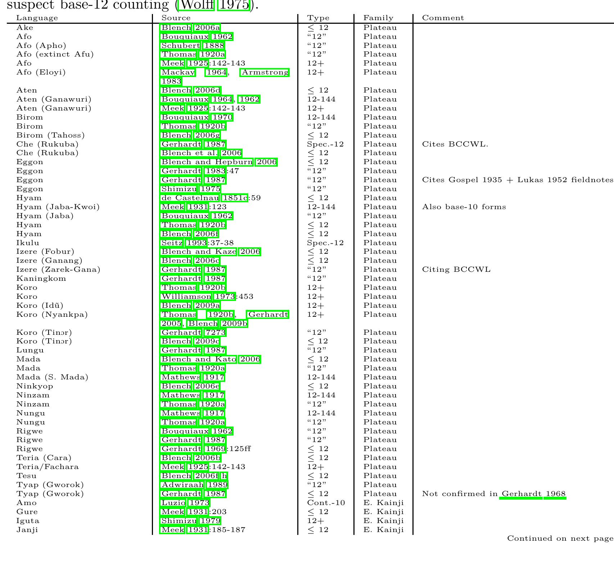Open Mathews 1917 citation in Nungu row
The image size is (614, 563).
point(193,413)
